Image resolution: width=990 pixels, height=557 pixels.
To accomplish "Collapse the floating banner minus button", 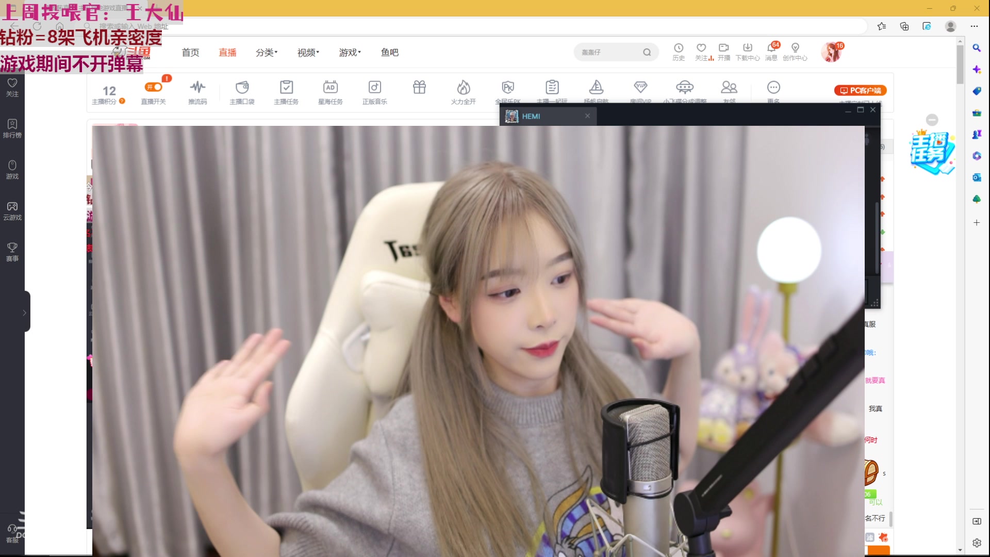I will pos(932,120).
